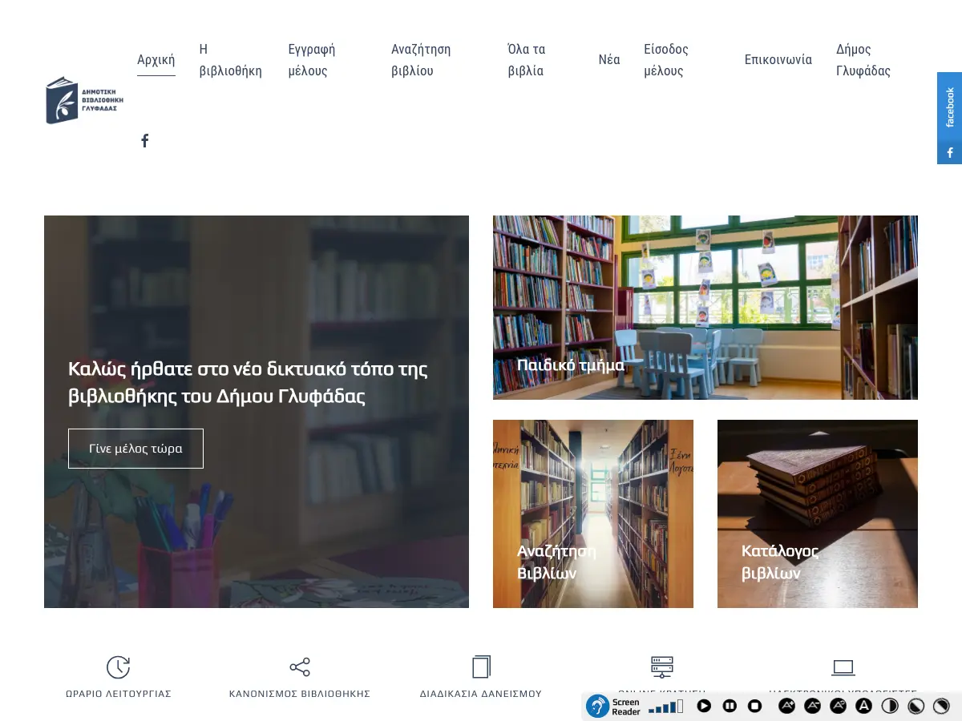The image size is (962, 721).
Task: Decrease font size with A- icon
Action: (813, 706)
